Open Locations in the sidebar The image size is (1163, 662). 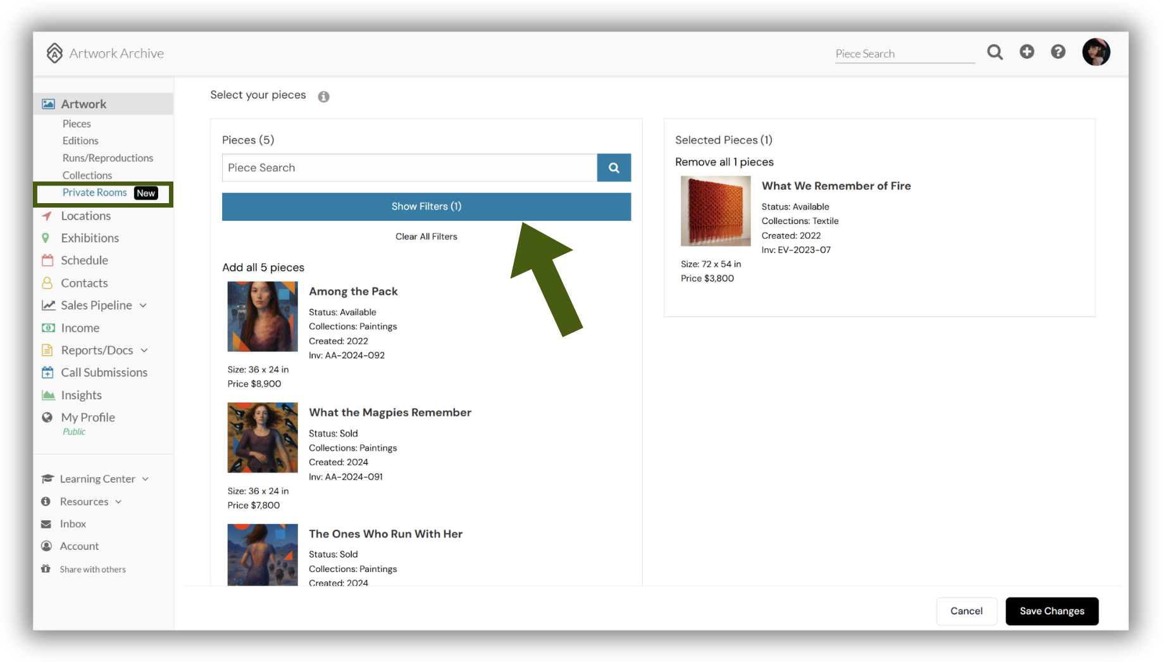(85, 216)
